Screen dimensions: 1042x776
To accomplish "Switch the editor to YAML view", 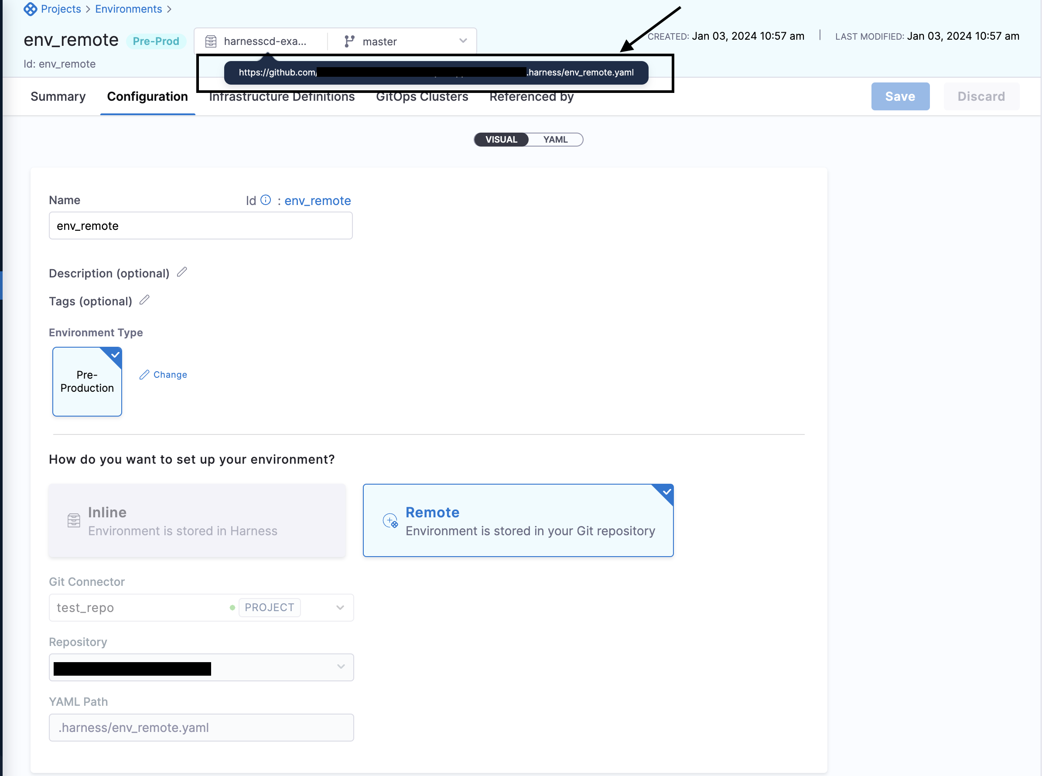I will 556,140.
